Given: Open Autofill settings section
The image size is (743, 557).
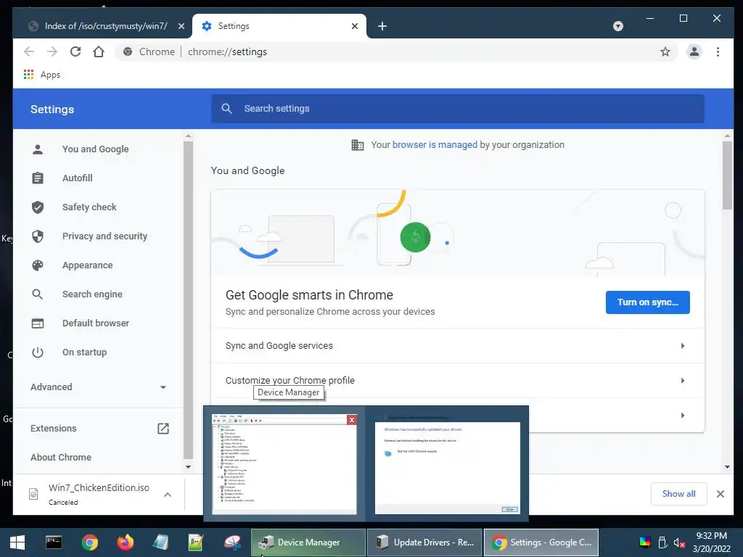Looking at the screenshot, I should 77,178.
